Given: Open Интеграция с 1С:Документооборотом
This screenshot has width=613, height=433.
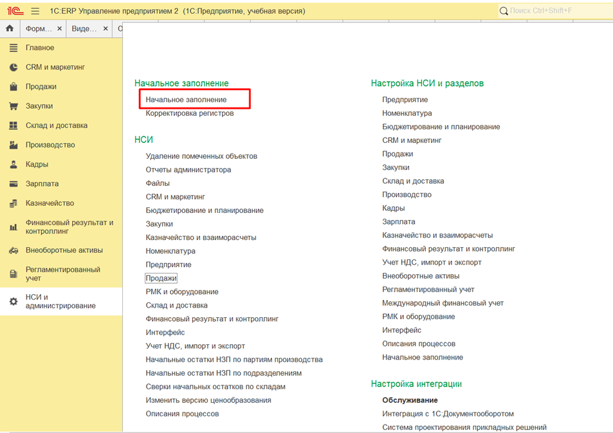Looking at the screenshot, I should coord(448,414).
